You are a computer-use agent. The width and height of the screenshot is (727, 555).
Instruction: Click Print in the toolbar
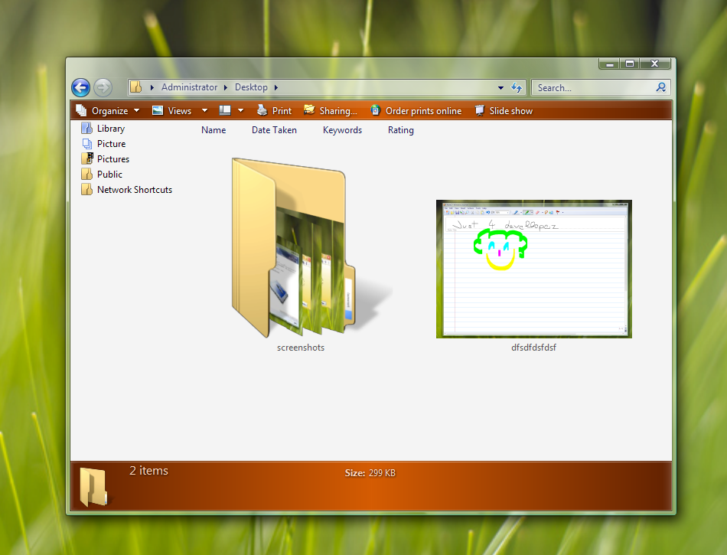coord(274,111)
